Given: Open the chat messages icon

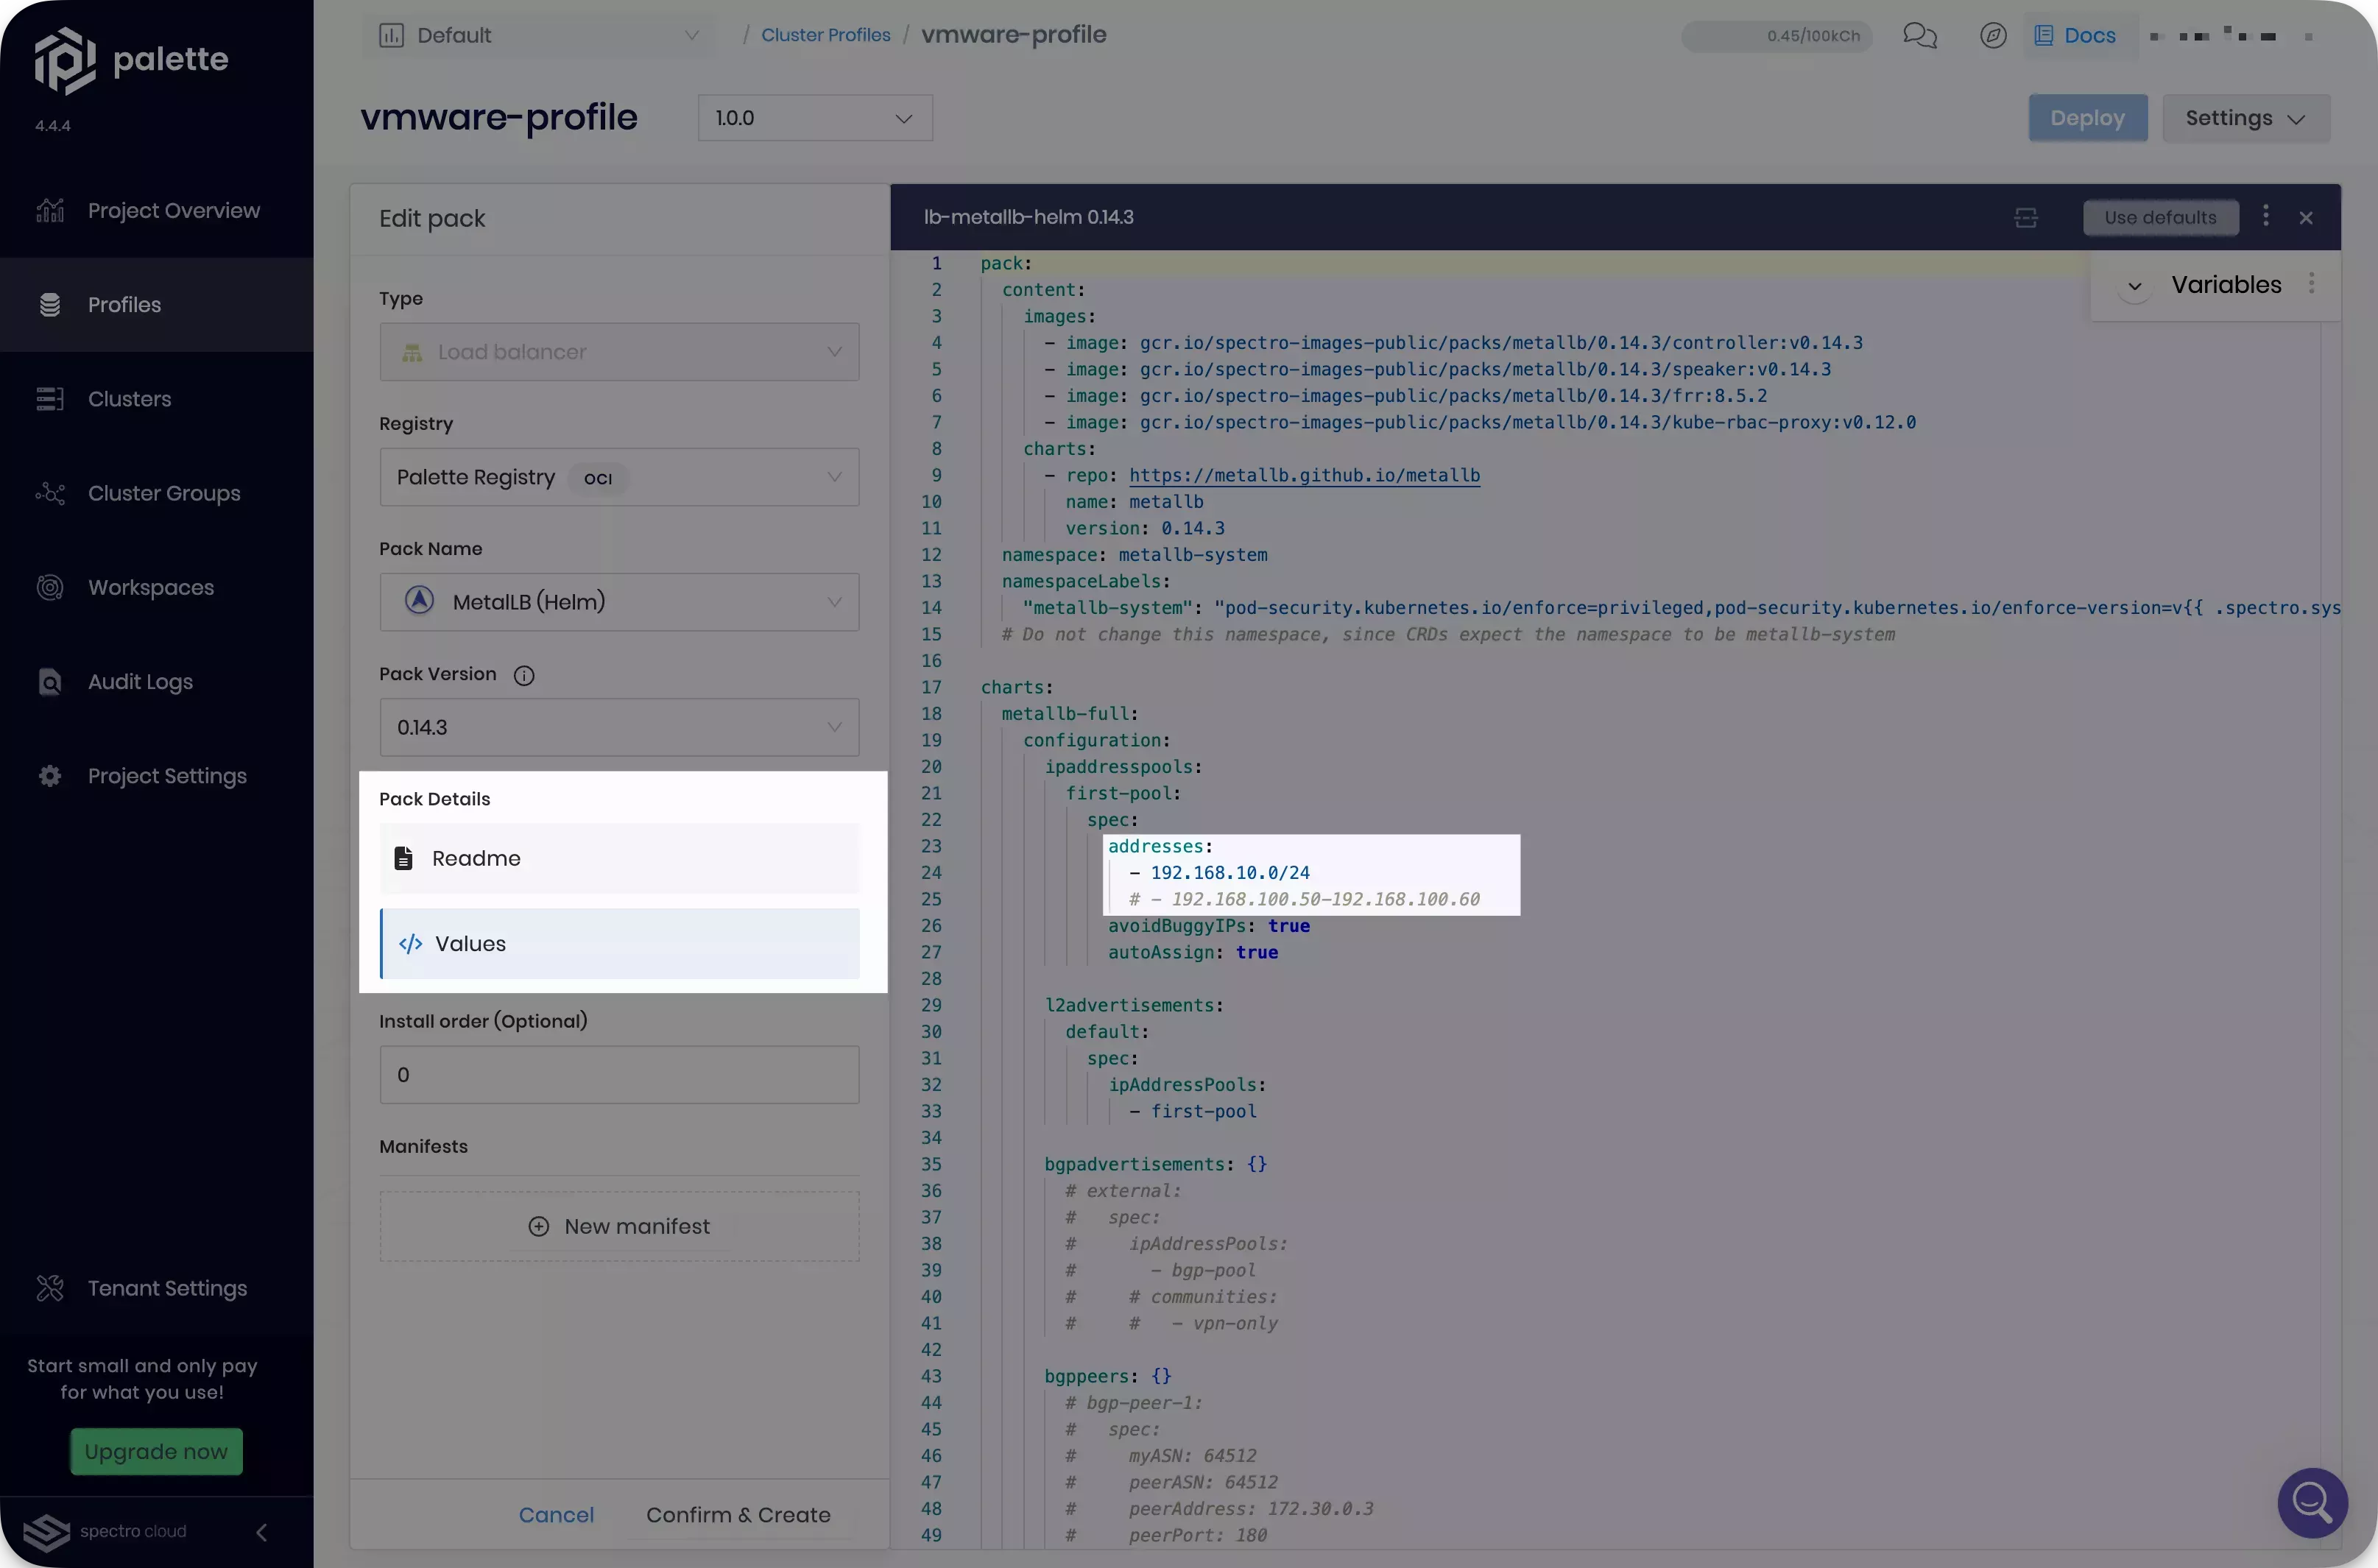Looking at the screenshot, I should pyautogui.click(x=1919, y=36).
